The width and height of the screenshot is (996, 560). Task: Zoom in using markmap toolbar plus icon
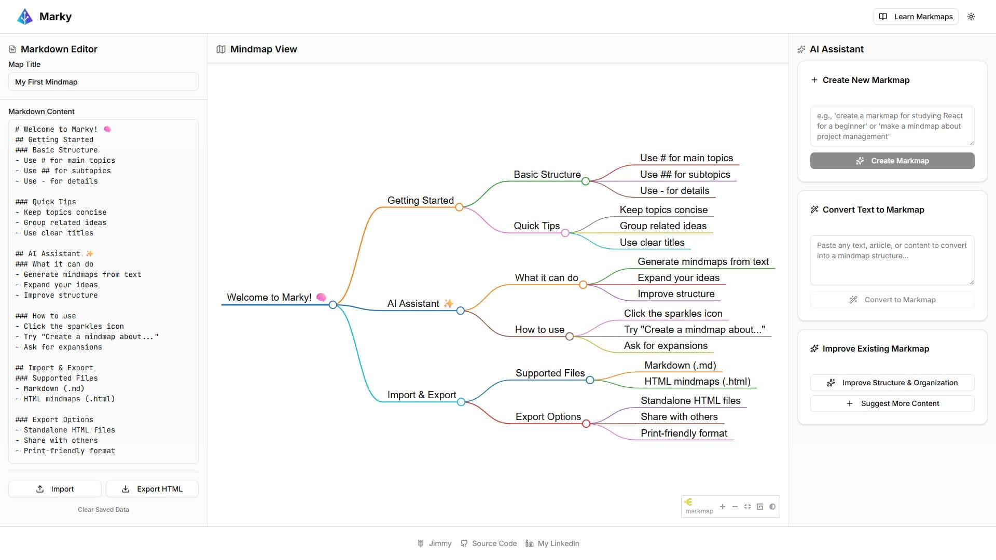click(723, 507)
